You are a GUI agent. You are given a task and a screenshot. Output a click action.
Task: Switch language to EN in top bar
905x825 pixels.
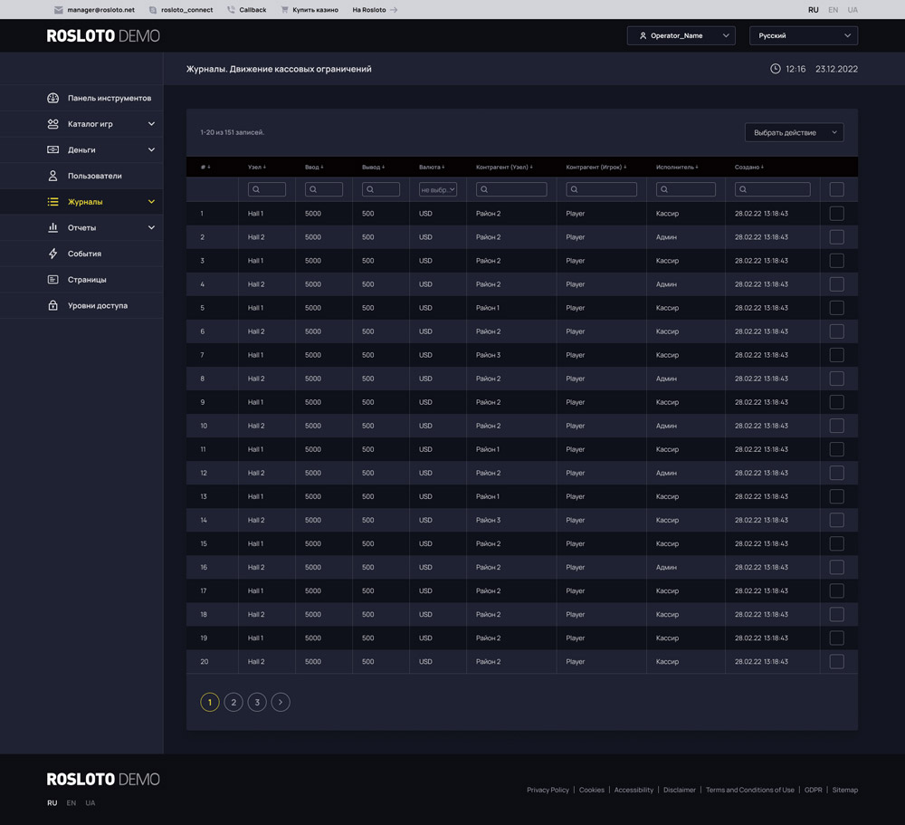click(x=833, y=10)
